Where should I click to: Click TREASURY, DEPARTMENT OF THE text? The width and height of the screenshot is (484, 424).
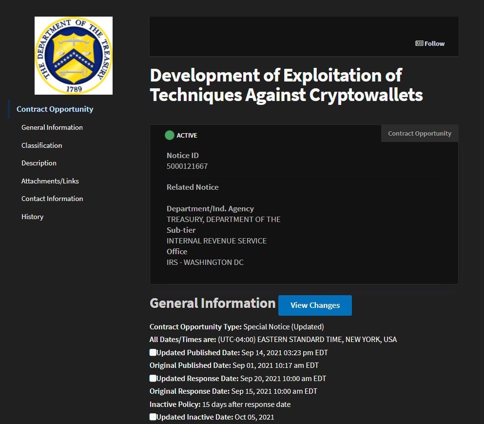pos(224,220)
